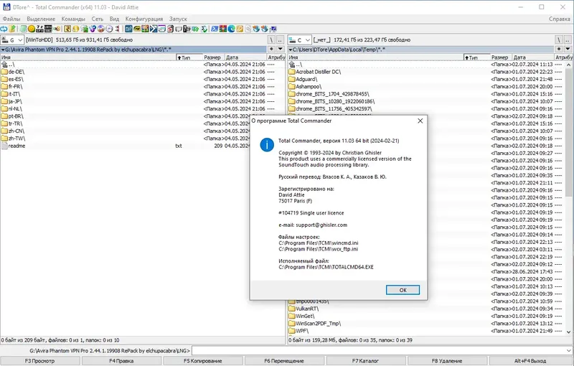Click the F3 Просмотр button
Screen dimensions: 574x366
39,361
